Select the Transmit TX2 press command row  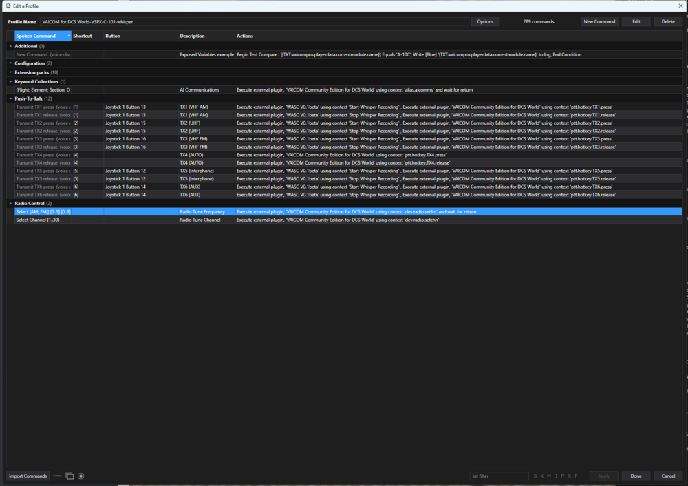pos(348,123)
